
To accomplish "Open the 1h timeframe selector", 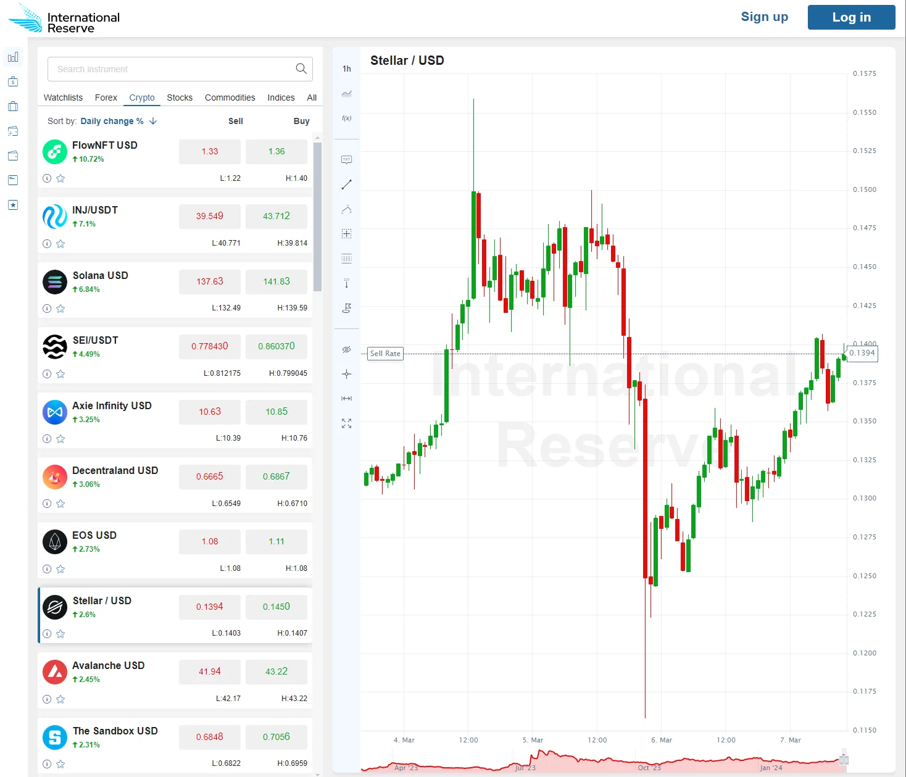I will coord(346,69).
